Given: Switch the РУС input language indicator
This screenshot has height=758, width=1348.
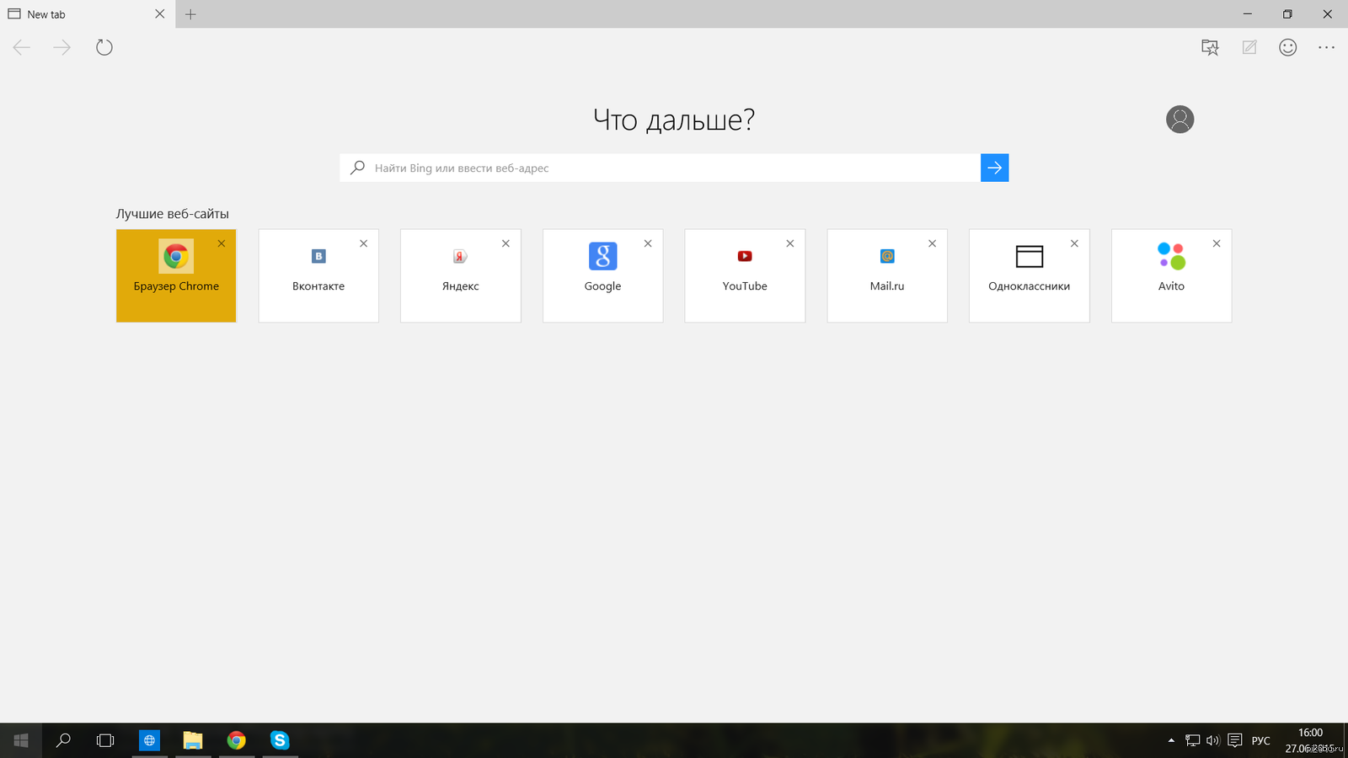Looking at the screenshot, I should 1260,740.
